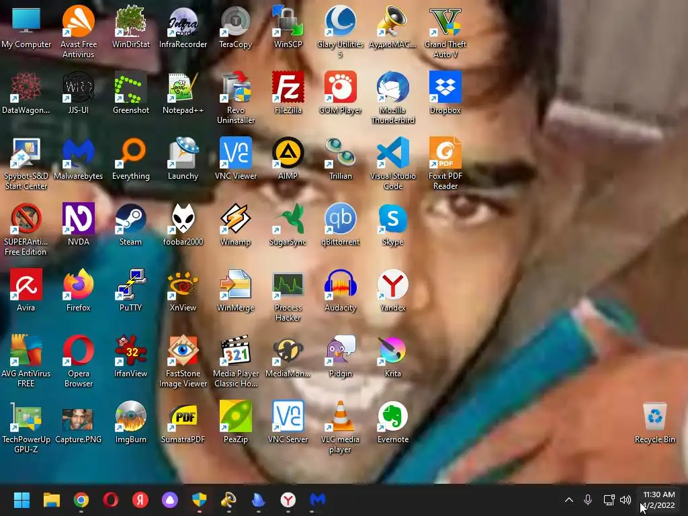Screen dimensions: 688x516
Task: Select the Steam desktop icon
Action: (x=130, y=218)
